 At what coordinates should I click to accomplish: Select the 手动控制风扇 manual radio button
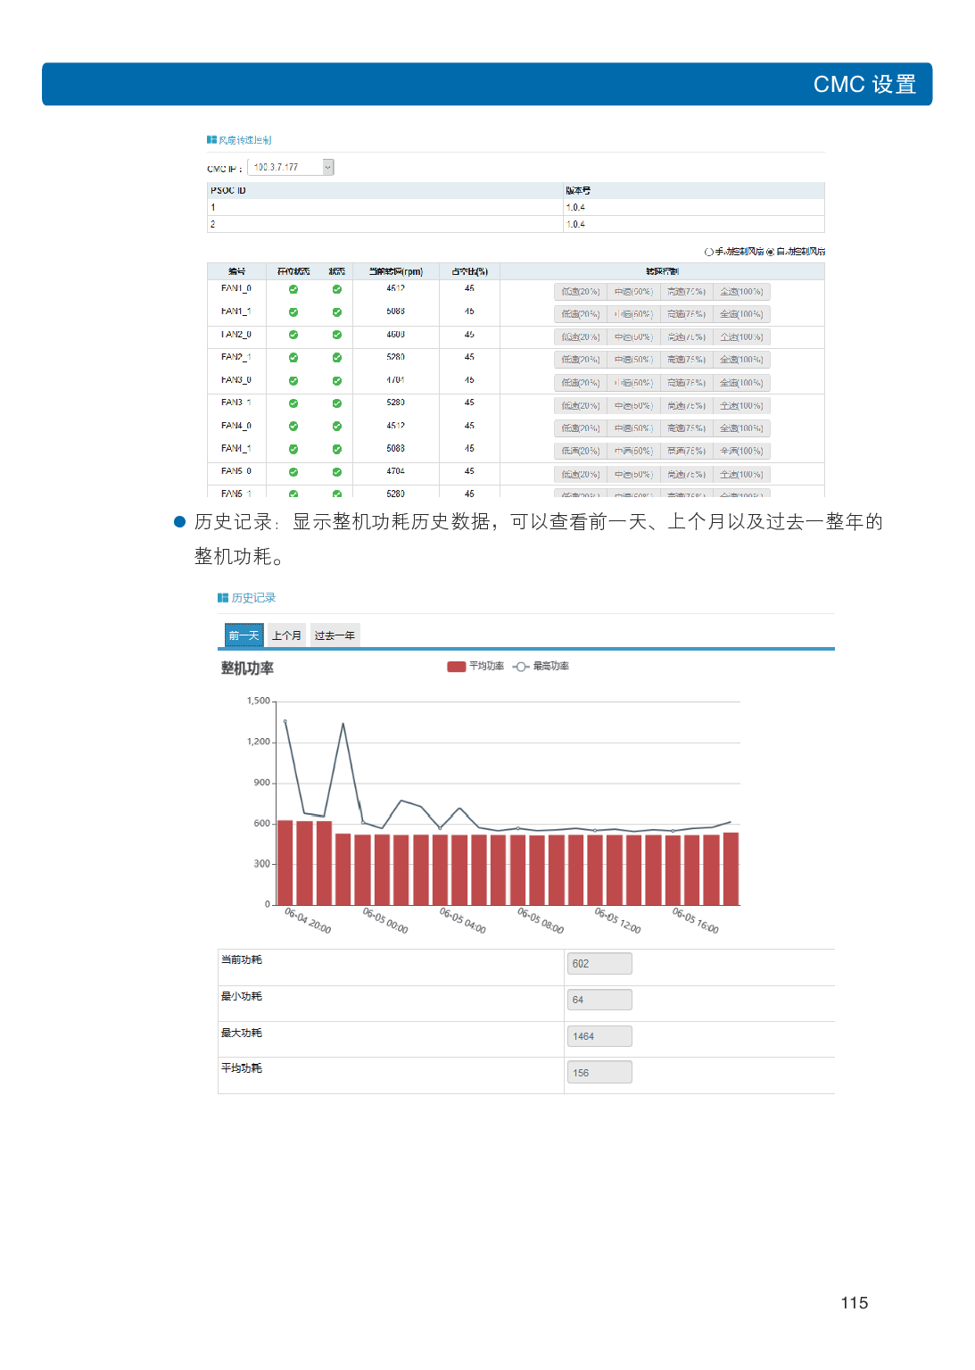709,253
